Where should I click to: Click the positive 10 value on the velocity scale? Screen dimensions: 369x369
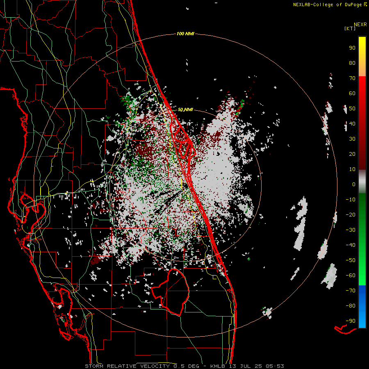(352, 169)
